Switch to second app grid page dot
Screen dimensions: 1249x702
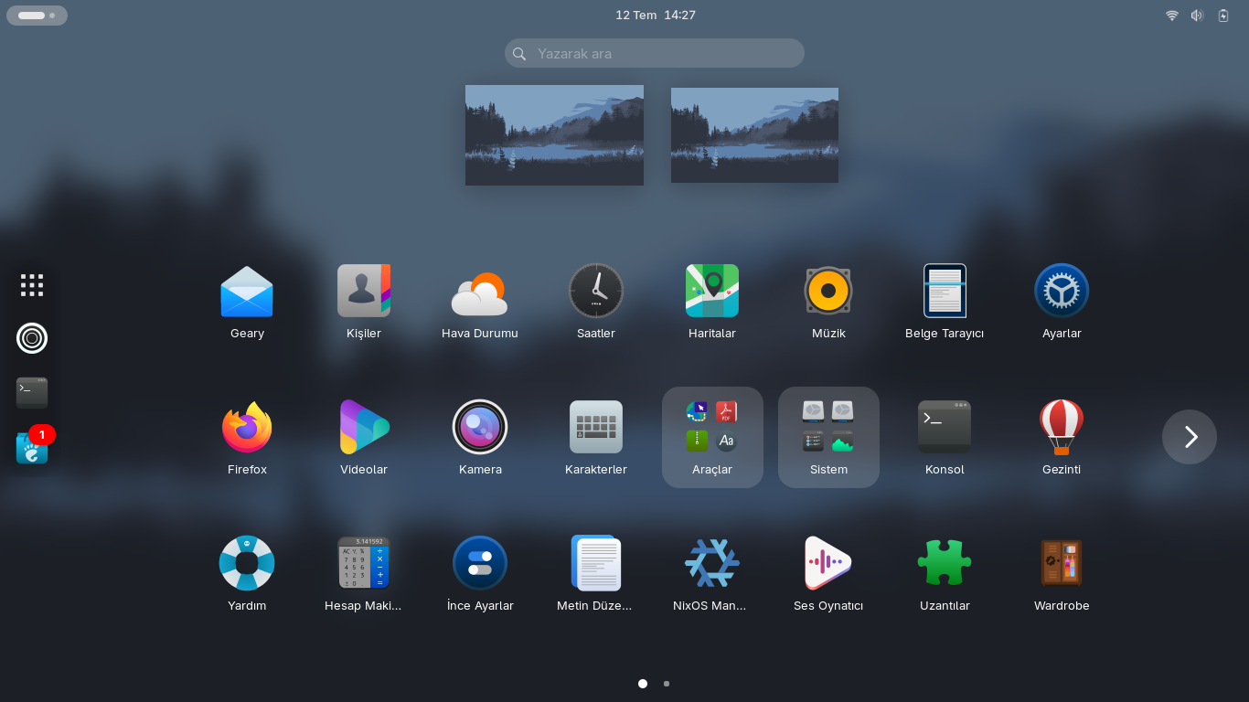click(x=667, y=684)
